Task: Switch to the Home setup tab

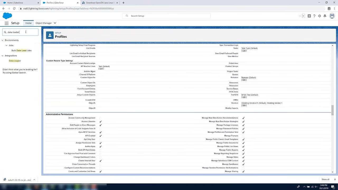Action: click(28, 23)
